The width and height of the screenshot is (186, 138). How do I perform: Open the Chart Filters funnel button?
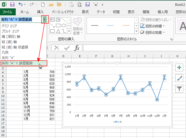coord(179,89)
